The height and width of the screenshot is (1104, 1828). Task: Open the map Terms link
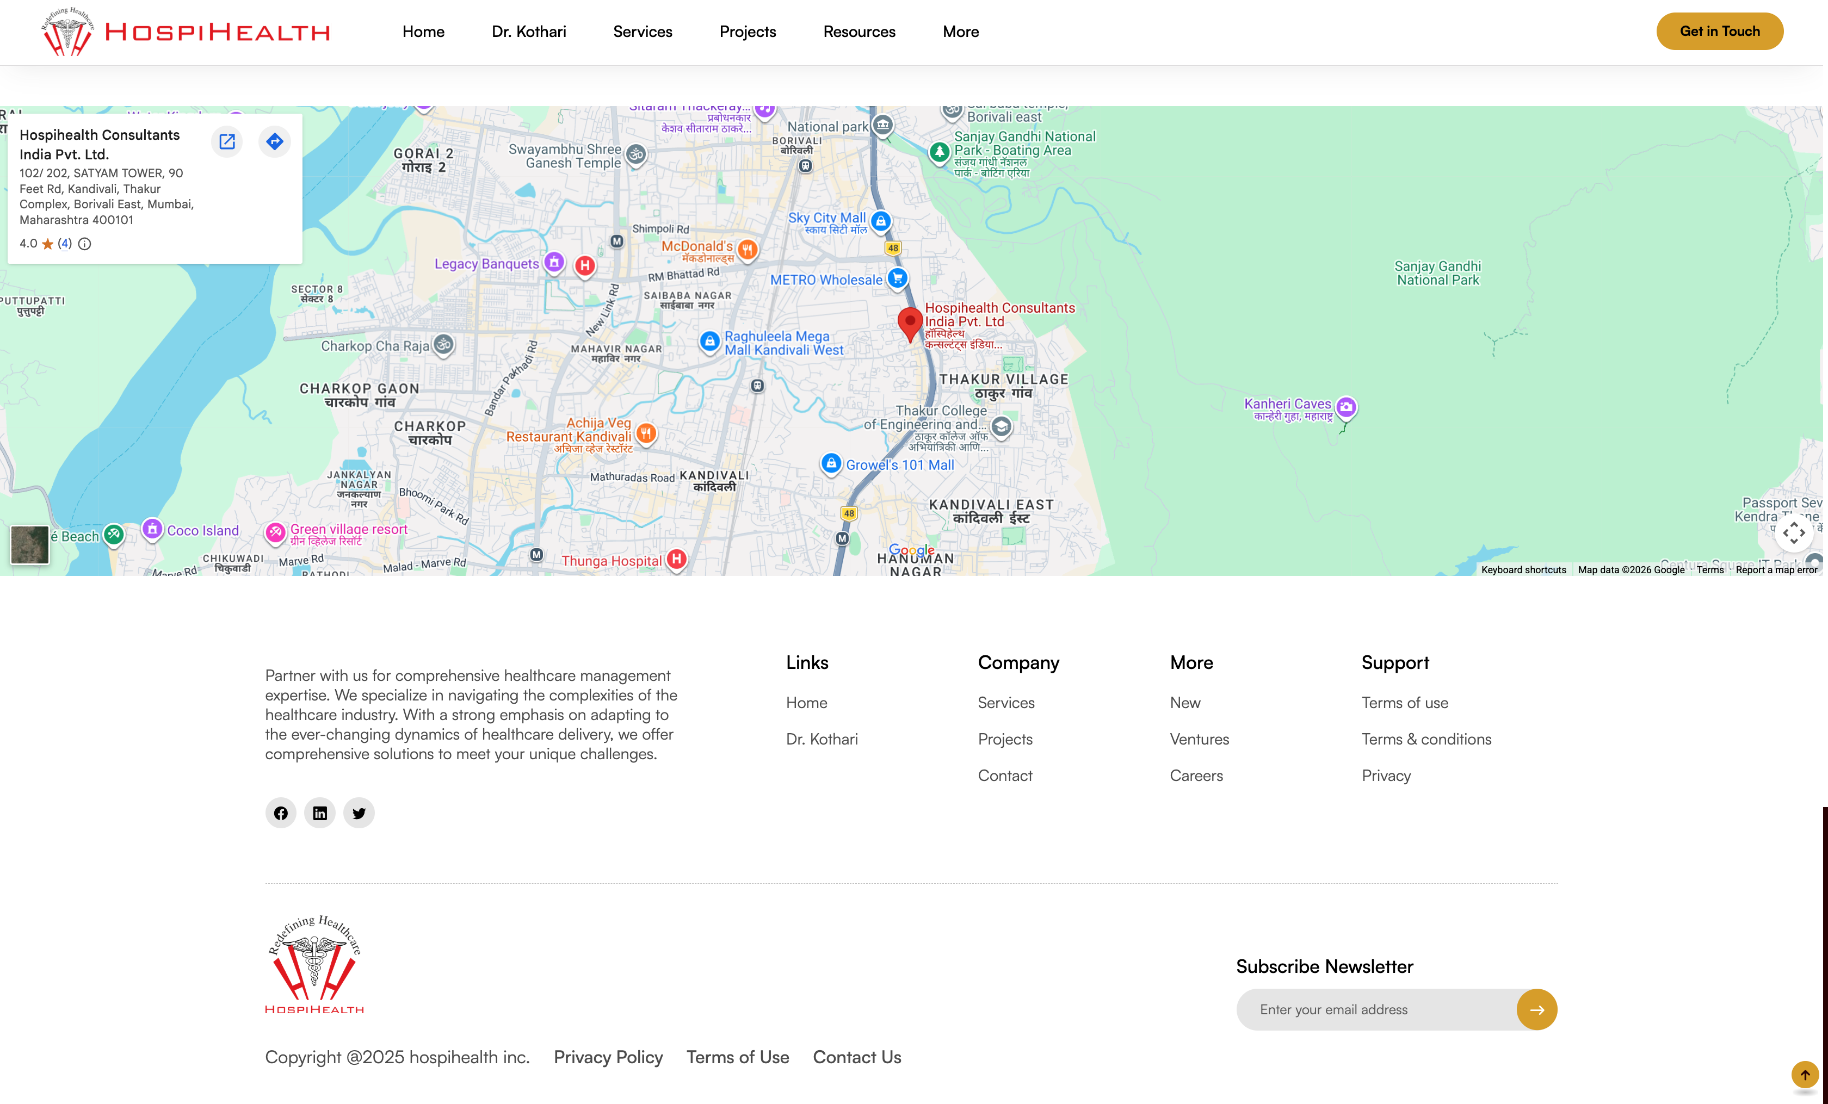pos(1710,569)
